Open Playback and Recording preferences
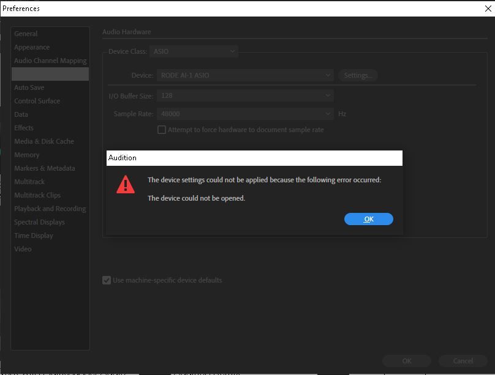Screen dimensions: 495x375 coord(50,209)
